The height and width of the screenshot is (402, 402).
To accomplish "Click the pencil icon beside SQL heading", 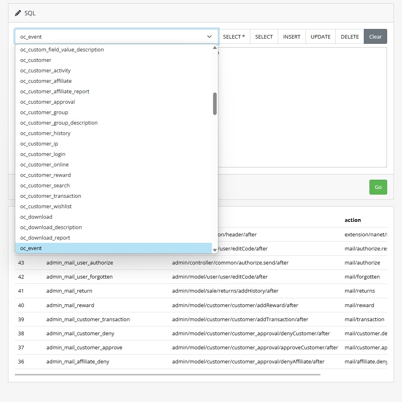I will pos(18,13).
